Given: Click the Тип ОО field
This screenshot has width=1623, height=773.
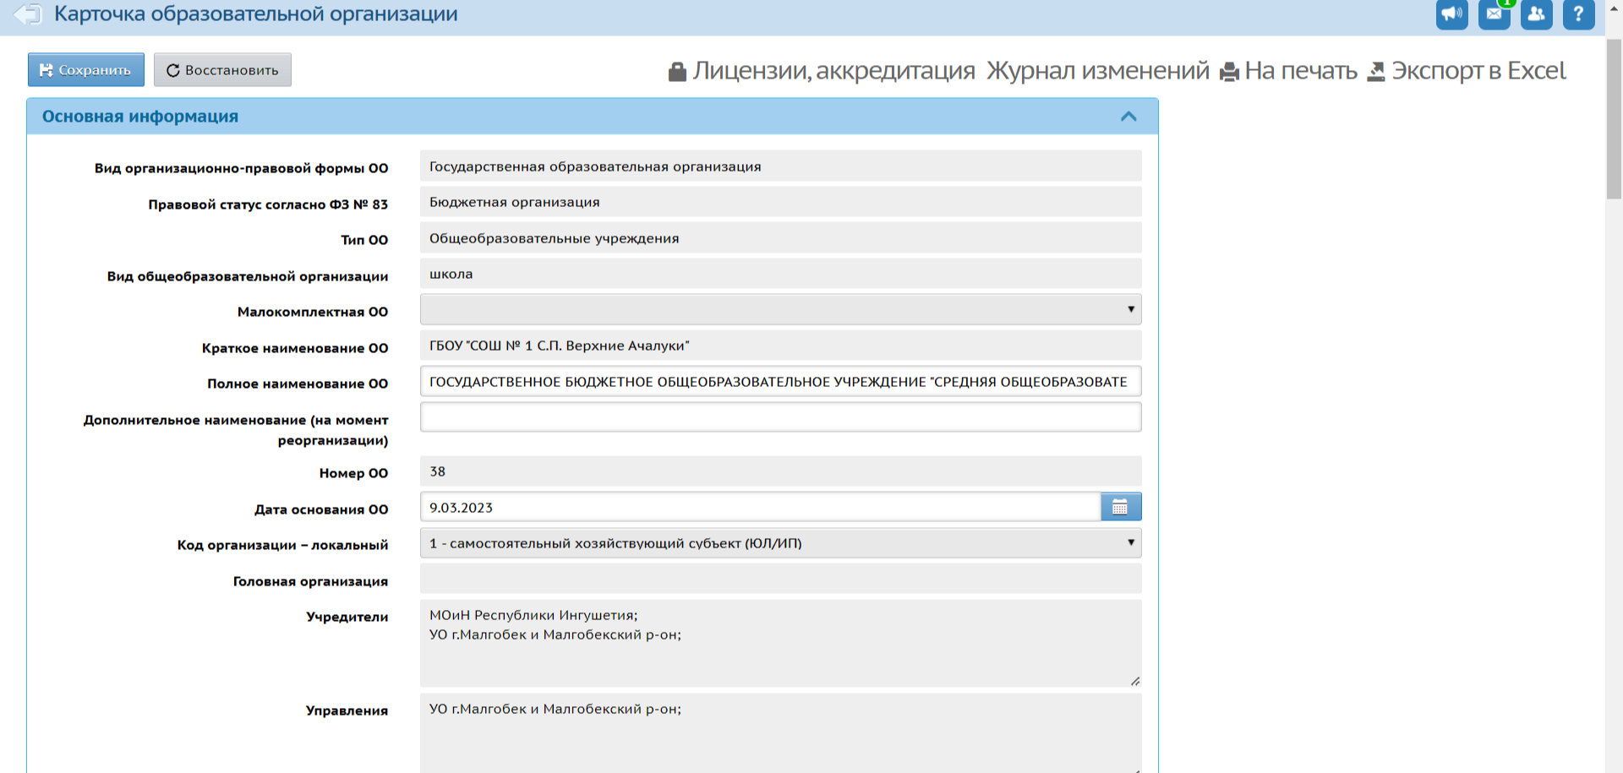Looking at the screenshot, I should (x=780, y=238).
